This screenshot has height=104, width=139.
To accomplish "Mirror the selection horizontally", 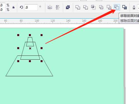I will coord(50,7).
